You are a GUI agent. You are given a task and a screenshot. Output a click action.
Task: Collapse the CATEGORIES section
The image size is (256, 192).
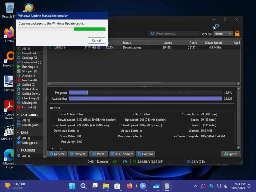(18, 115)
